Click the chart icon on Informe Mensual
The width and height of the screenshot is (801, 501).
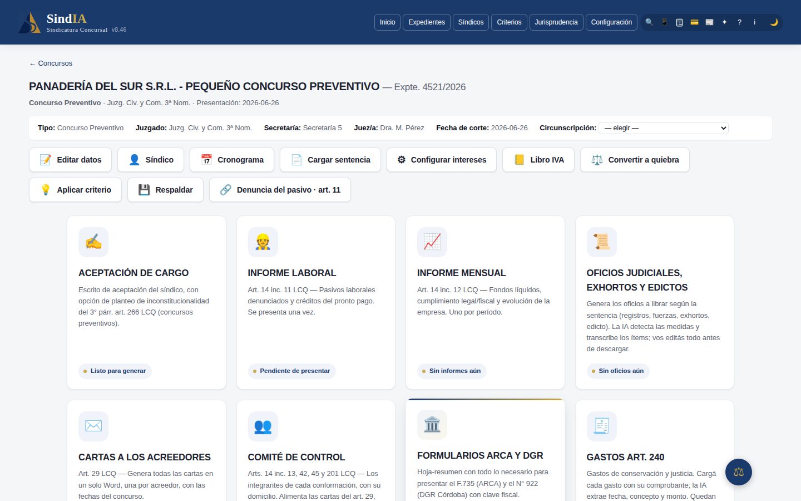coord(432,242)
